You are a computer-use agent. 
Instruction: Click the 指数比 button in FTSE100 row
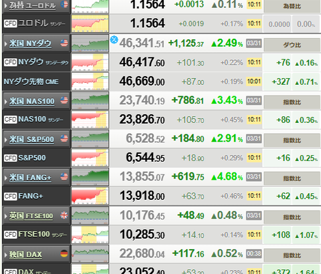pyautogui.click(x=292, y=217)
